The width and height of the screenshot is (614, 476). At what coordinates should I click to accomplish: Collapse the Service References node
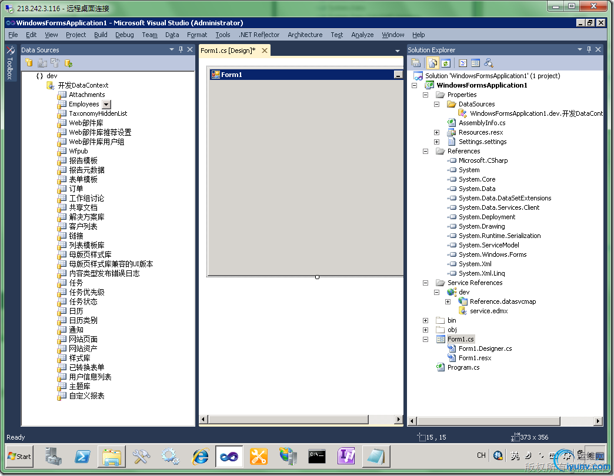pos(426,283)
